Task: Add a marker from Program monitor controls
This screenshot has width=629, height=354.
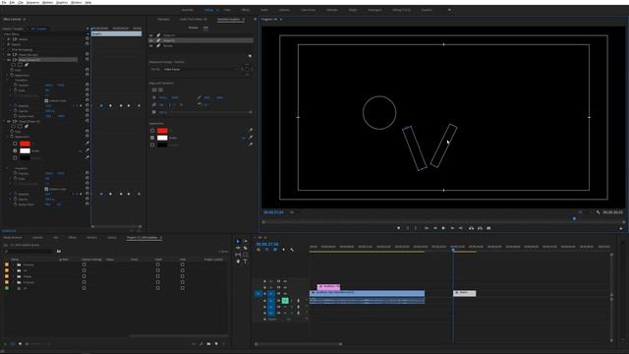Action: tap(398, 228)
